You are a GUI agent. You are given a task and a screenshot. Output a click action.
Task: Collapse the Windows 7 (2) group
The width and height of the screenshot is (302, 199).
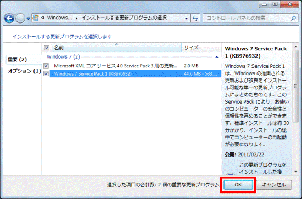(217, 57)
